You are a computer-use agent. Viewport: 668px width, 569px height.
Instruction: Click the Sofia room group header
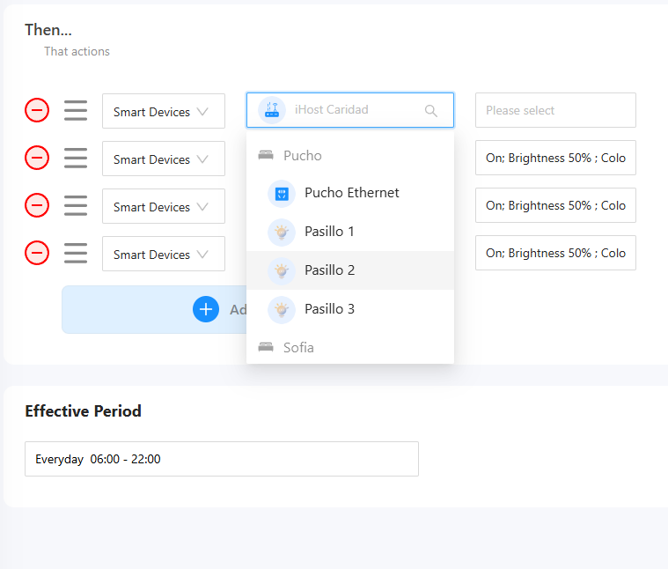click(298, 348)
